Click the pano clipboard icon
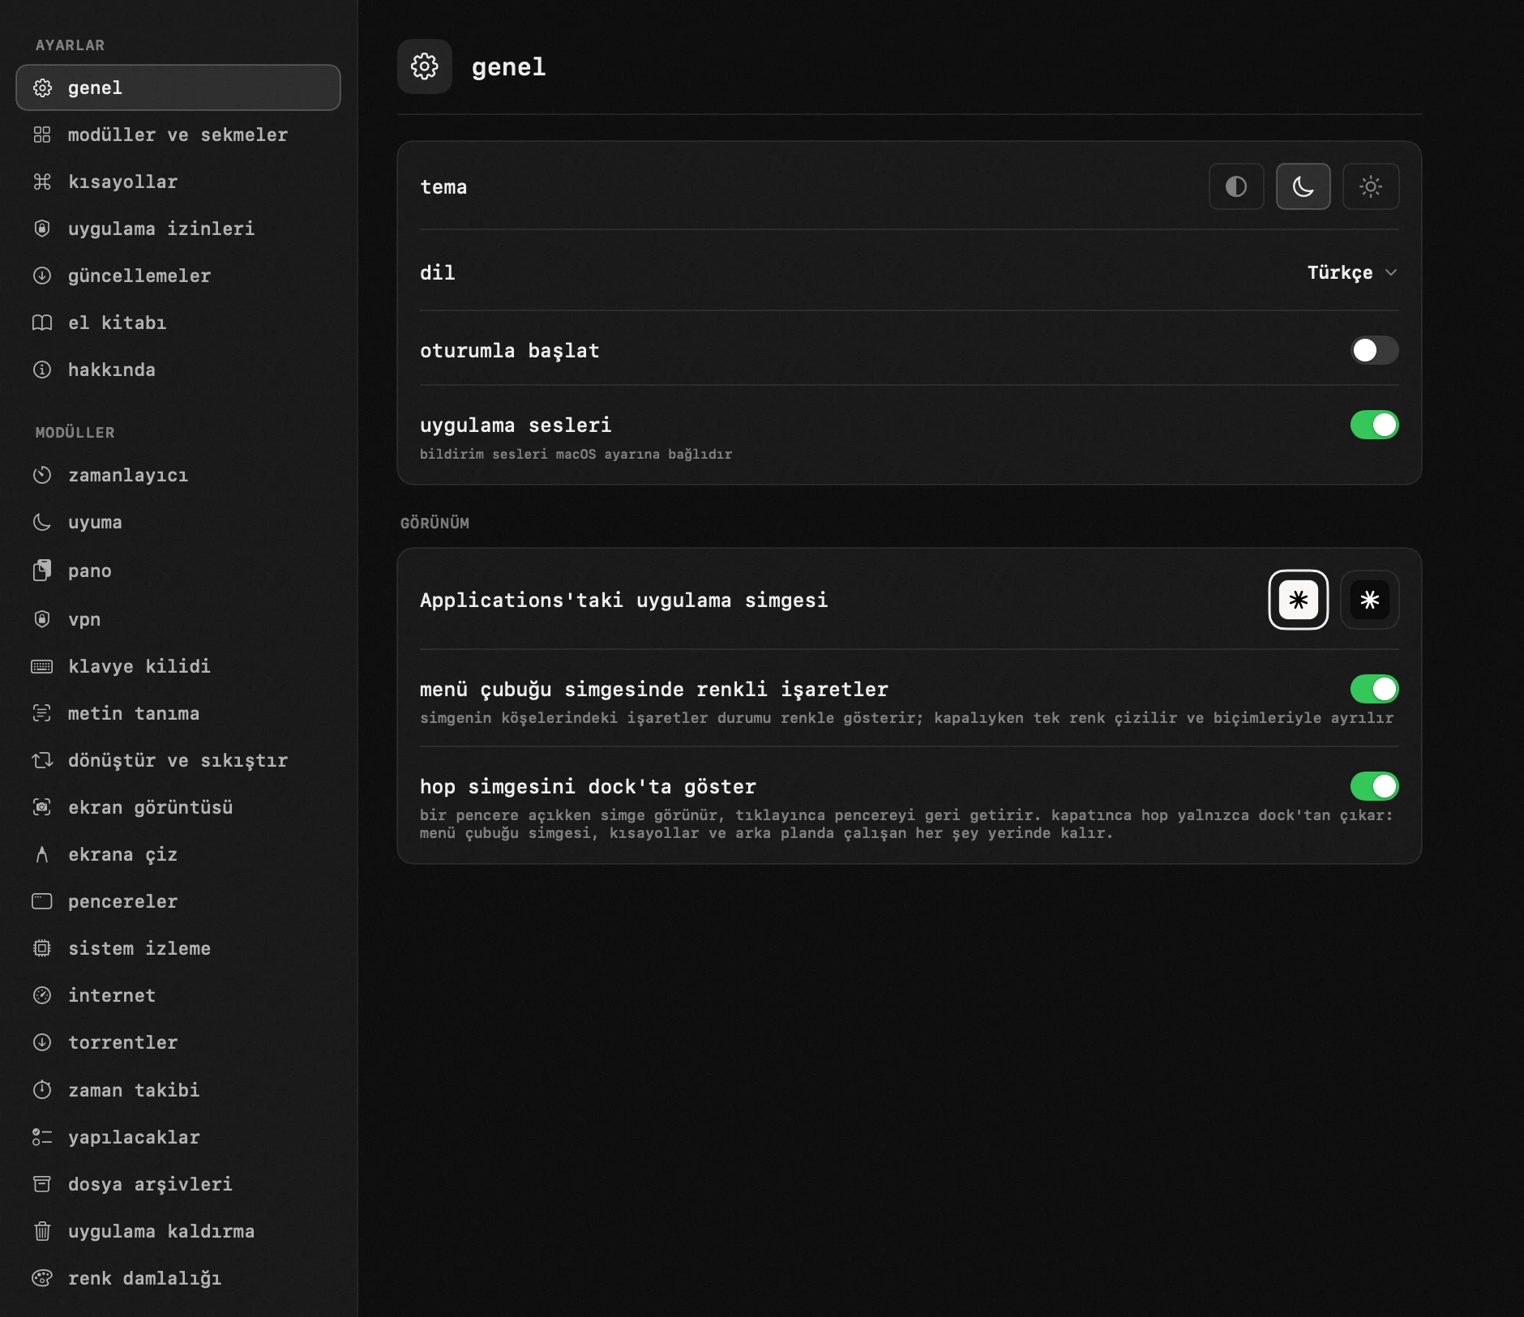The width and height of the screenshot is (1524, 1317). pos(42,571)
